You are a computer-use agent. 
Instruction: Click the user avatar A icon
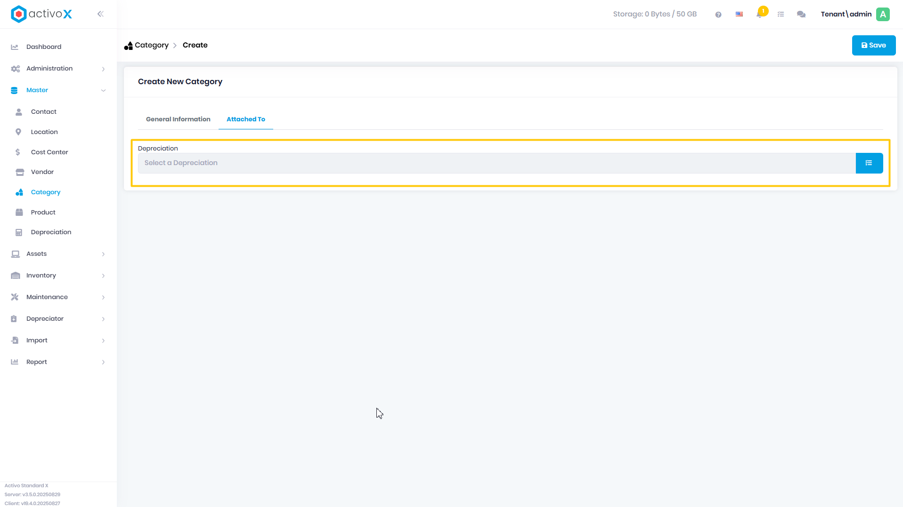pyautogui.click(x=883, y=15)
